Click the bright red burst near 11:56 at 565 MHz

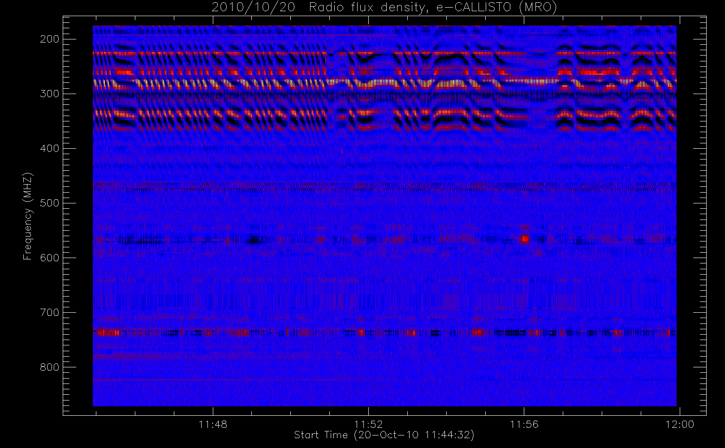[x=525, y=238]
